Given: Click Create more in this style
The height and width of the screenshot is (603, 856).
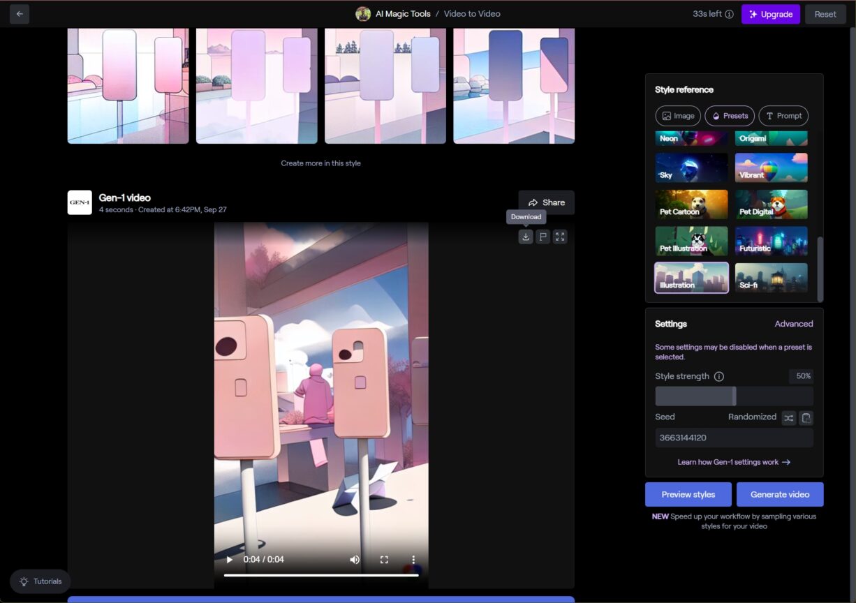Looking at the screenshot, I should 320,163.
